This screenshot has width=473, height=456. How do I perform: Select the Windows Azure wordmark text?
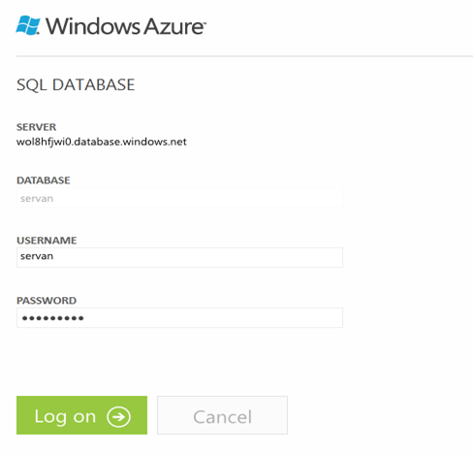(x=125, y=26)
